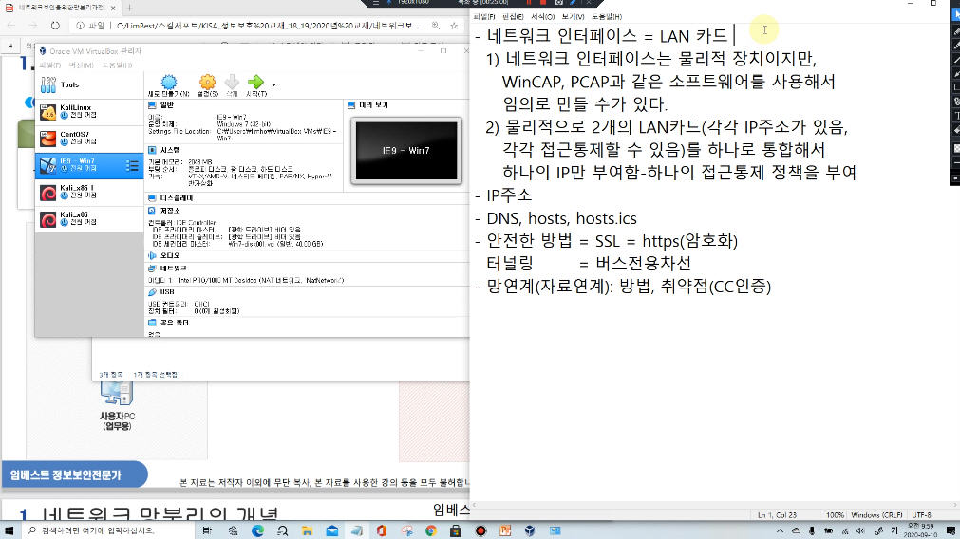This screenshot has height=539, width=960.
Task: Click the IE9 - Win7 preview thumbnail
Action: click(x=406, y=151)
